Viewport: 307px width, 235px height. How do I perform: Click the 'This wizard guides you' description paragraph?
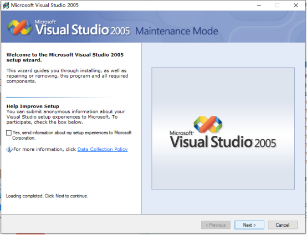tap(67, 76)
